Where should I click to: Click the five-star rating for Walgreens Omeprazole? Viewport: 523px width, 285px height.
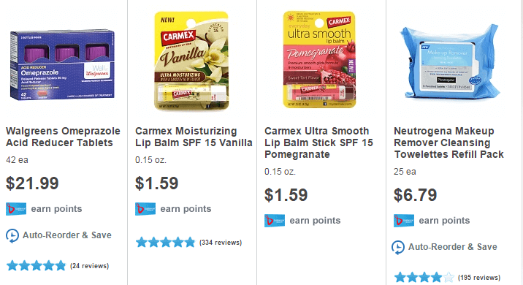(37, 266)
